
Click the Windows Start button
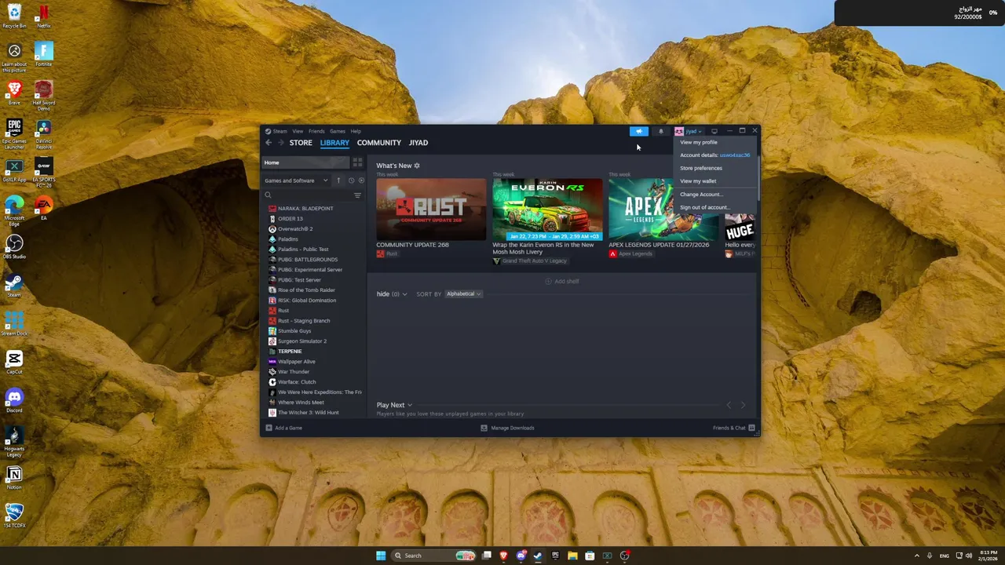(x=381, y=556)
